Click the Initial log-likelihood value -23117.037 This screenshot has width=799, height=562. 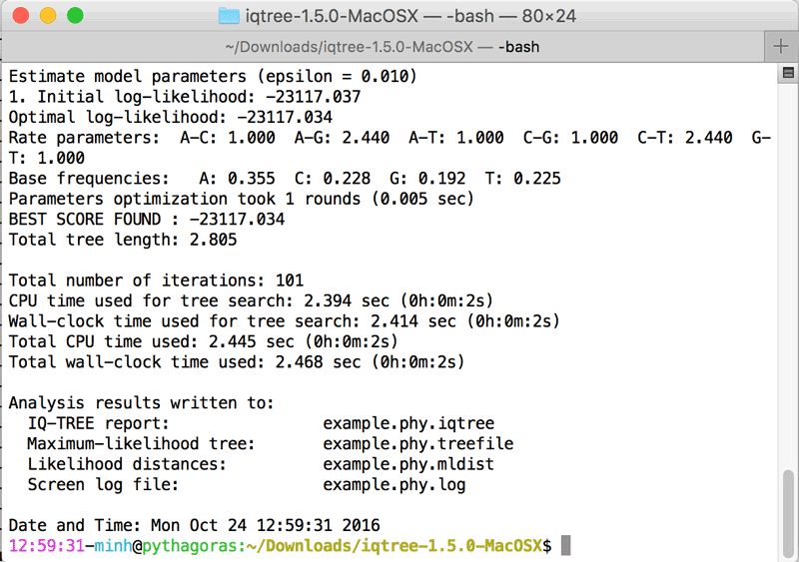pyautogui.click(x=314, y=97)
